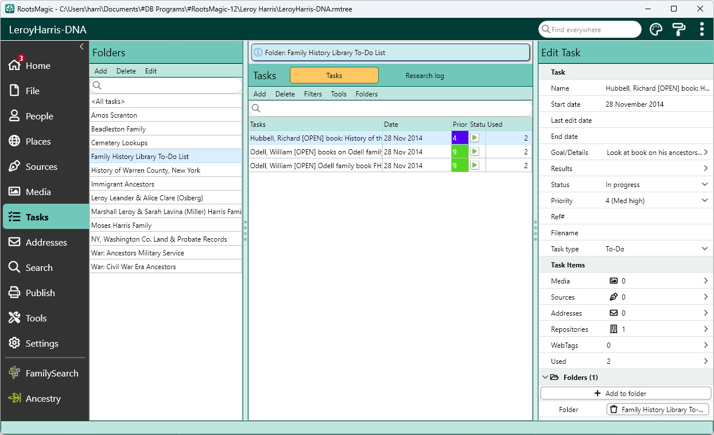Click Add in Tasks toolbar
Image resolution: width=714 pixels, height=435 pixels.
pos(259,94)
